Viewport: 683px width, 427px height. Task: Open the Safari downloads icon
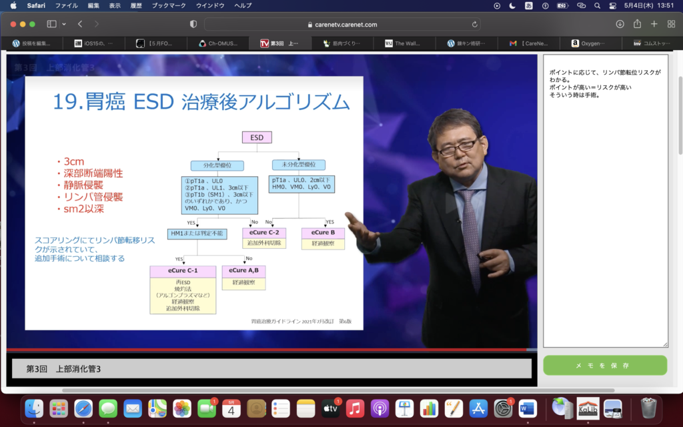click(620, 24)
